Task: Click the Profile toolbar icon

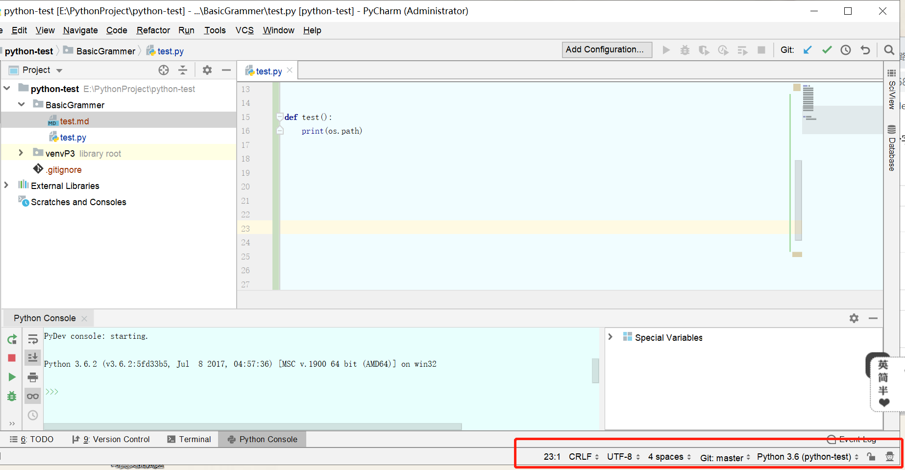Action: pos(723,50)
